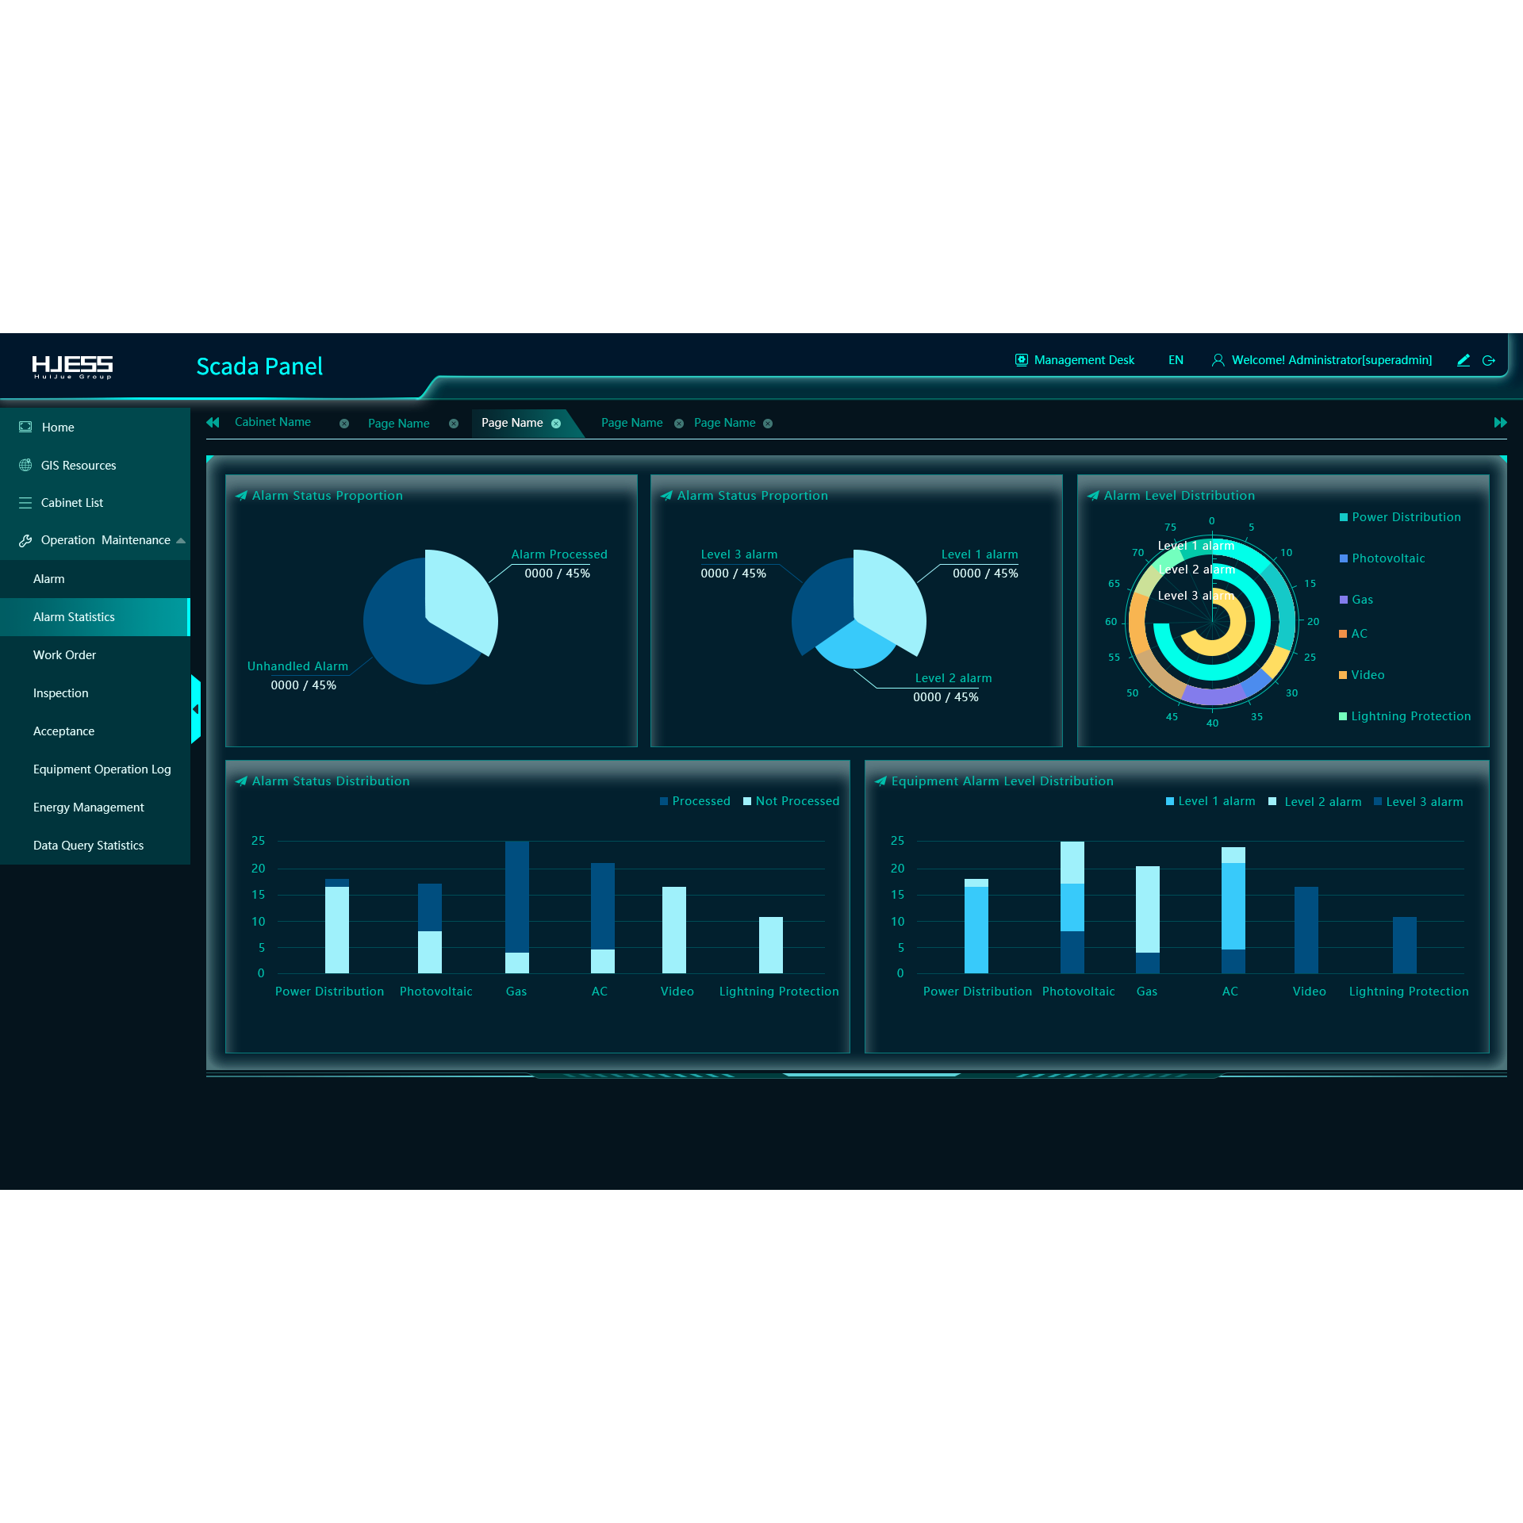The height and width of the screenshot is (1523, 1523).
Task: Open the edit pencil icon in top bar
Action: coord(1463,360)
